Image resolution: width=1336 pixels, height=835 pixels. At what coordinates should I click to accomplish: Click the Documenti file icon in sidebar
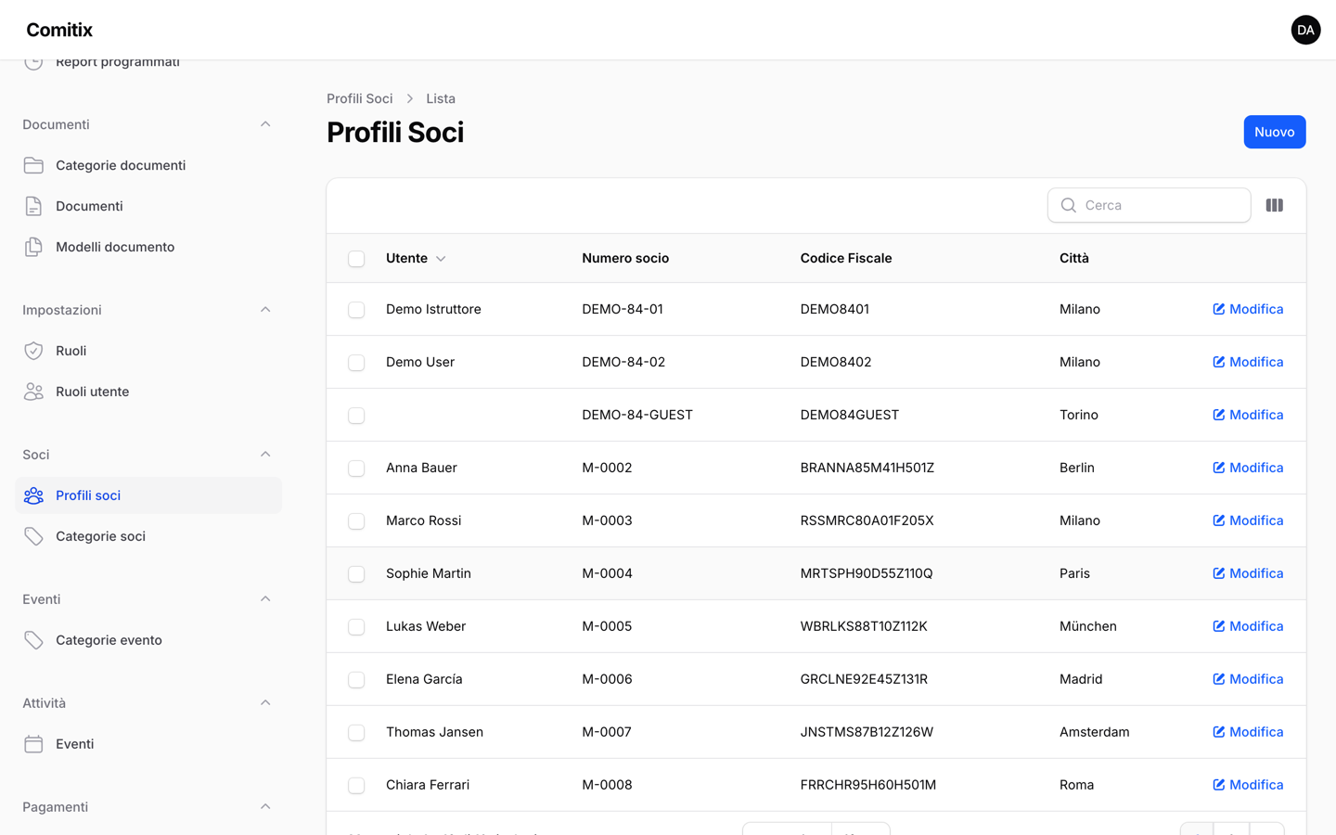(33, 206)
